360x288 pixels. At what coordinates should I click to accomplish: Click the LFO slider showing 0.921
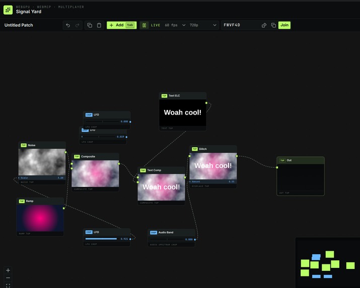[101, 239]
